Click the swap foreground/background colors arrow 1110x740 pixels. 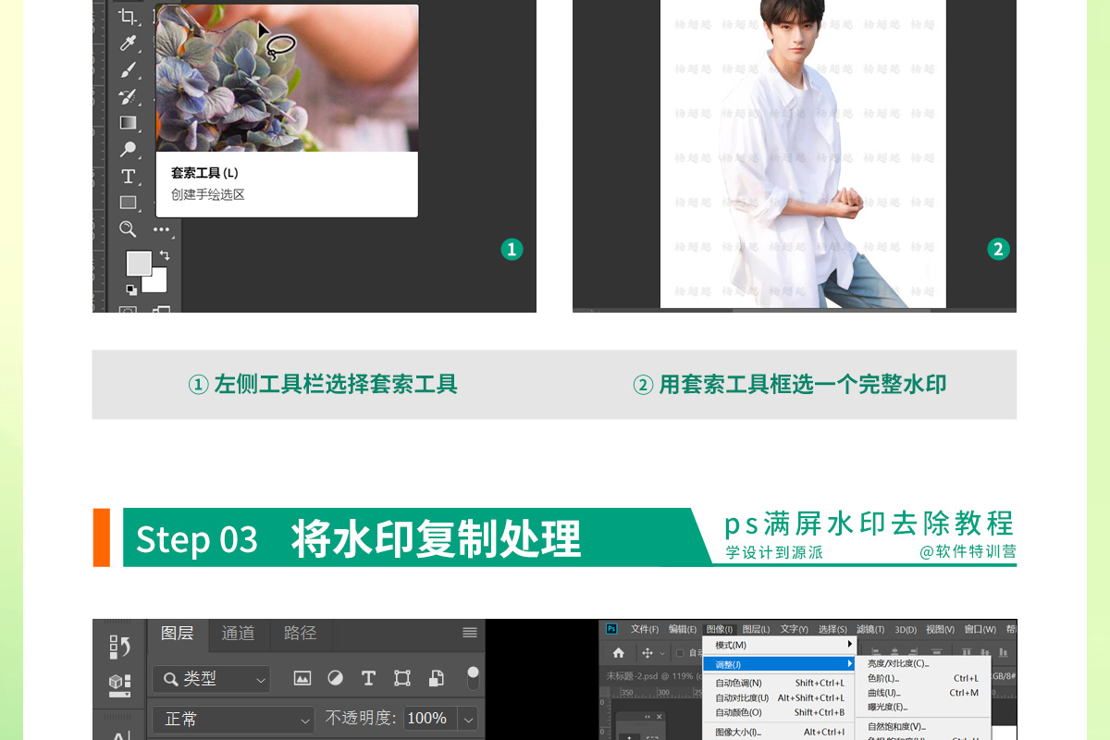tap(164, 255)
